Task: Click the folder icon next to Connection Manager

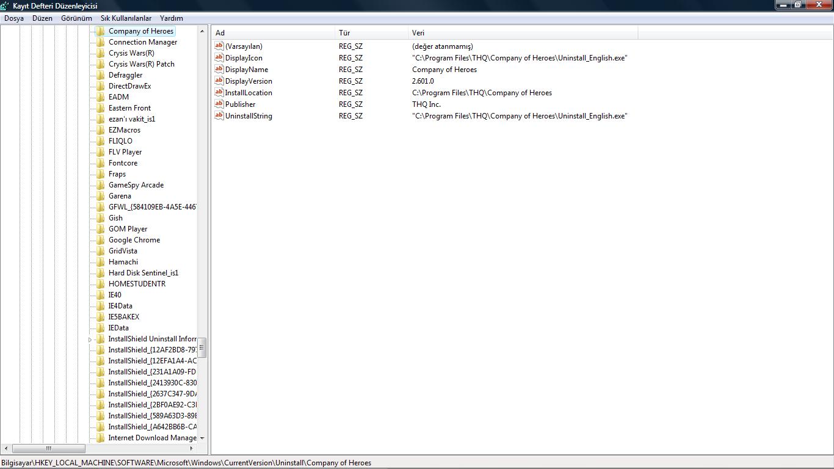Action: [101, 42]
